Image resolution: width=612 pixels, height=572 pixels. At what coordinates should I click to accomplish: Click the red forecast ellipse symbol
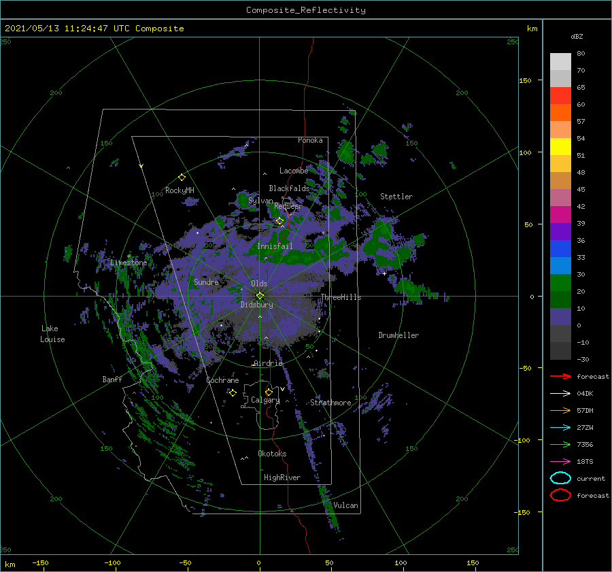click(x=560, y=495)
